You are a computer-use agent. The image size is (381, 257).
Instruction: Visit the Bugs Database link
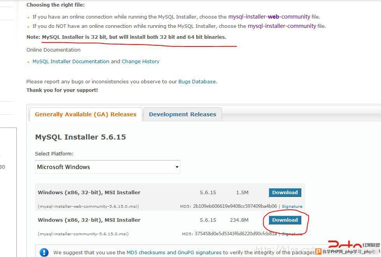point(197,82)
